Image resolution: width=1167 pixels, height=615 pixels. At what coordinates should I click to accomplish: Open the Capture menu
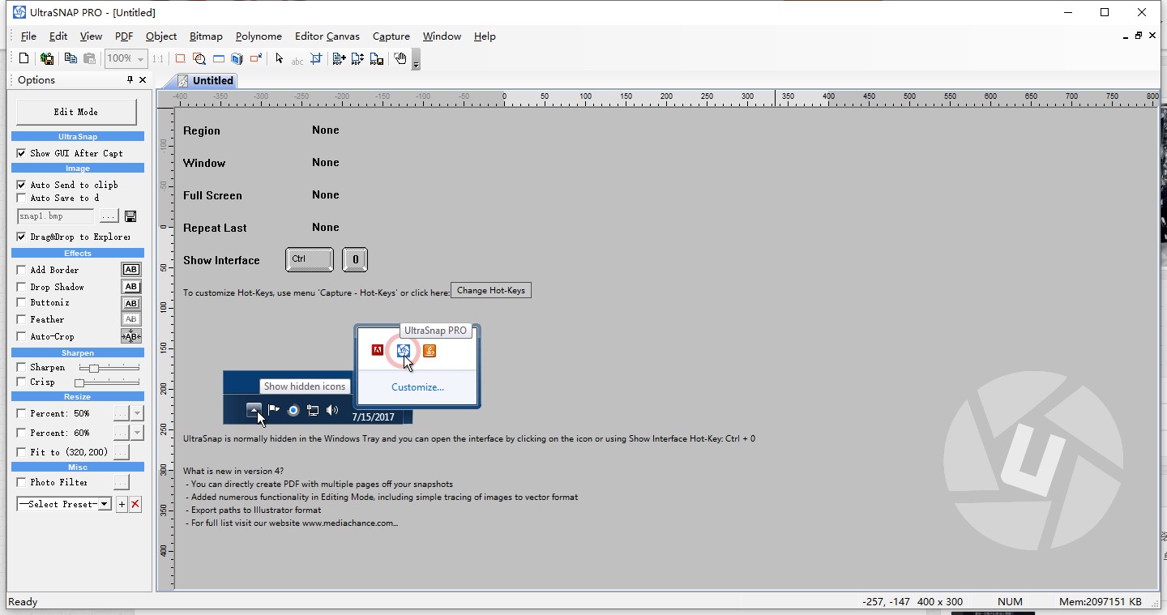pos(391,36)
